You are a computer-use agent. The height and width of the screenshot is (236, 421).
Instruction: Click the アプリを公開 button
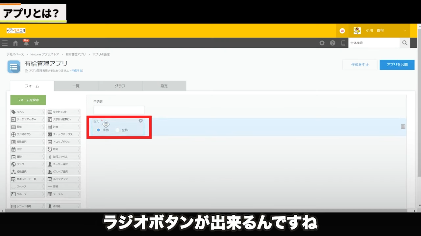[x=397, y=65]
